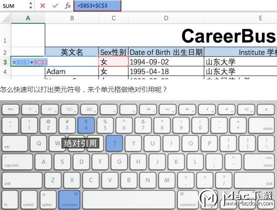The height and width of the screenshot is (210, 277).
Task: Click the caps lock key
Action: tap(17, 162)
